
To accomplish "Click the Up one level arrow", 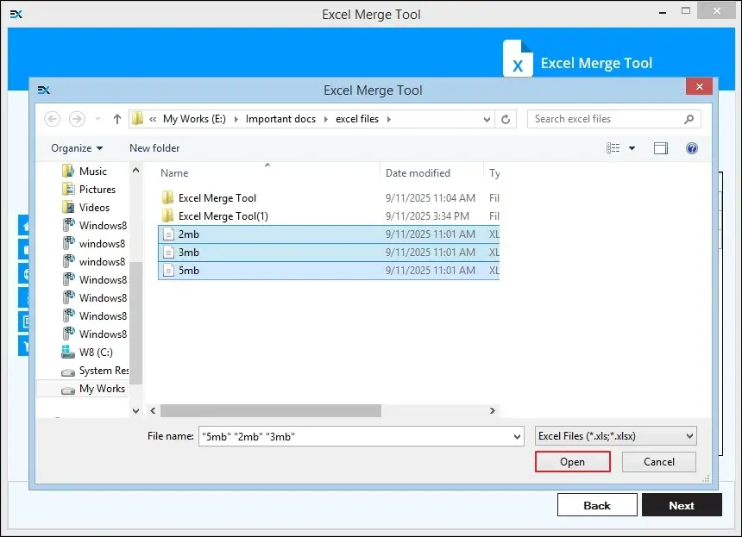I will (117, 119).
